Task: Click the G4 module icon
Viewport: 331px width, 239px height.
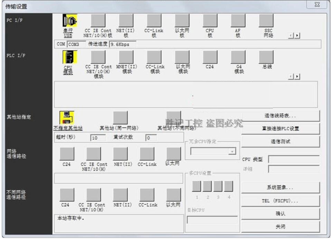Action: click(x=238, y=57)
